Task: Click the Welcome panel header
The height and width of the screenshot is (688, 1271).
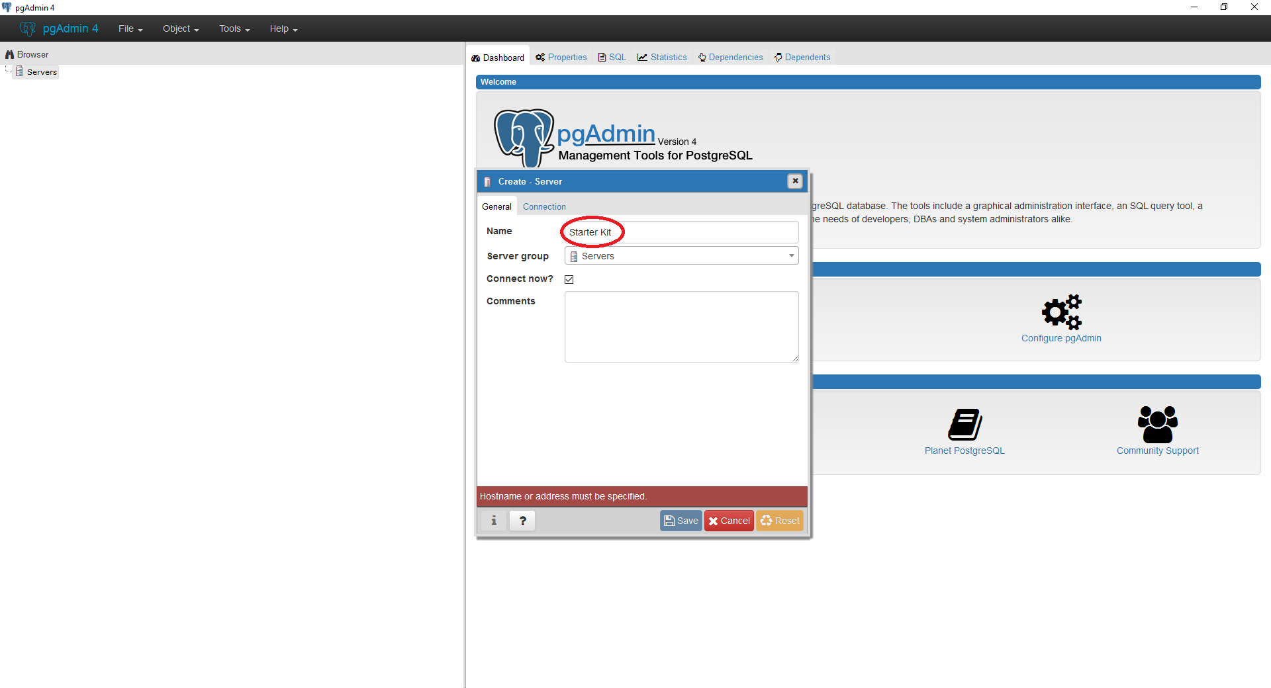Action: [868, 82]
